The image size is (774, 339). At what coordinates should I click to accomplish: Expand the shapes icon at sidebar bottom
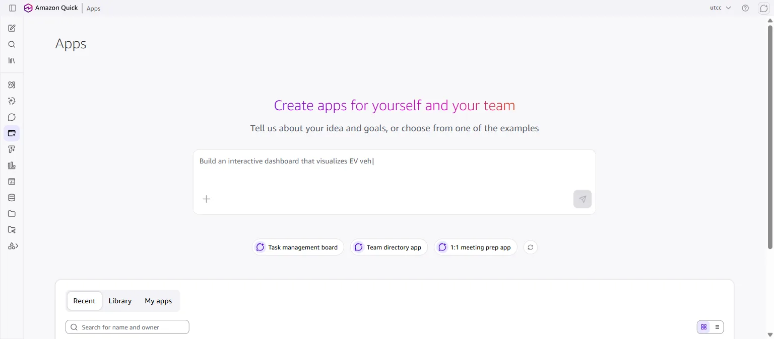click(x=13, y=246)
